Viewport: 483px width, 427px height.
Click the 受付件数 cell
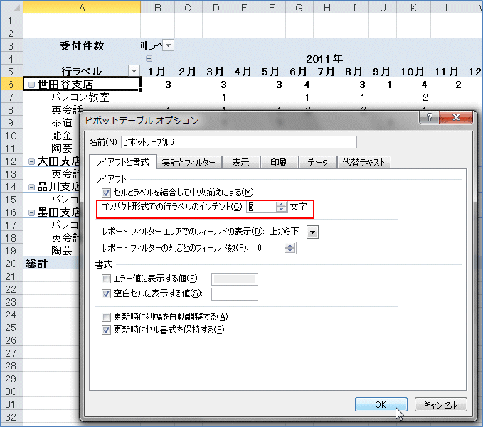tap(82, 46)
